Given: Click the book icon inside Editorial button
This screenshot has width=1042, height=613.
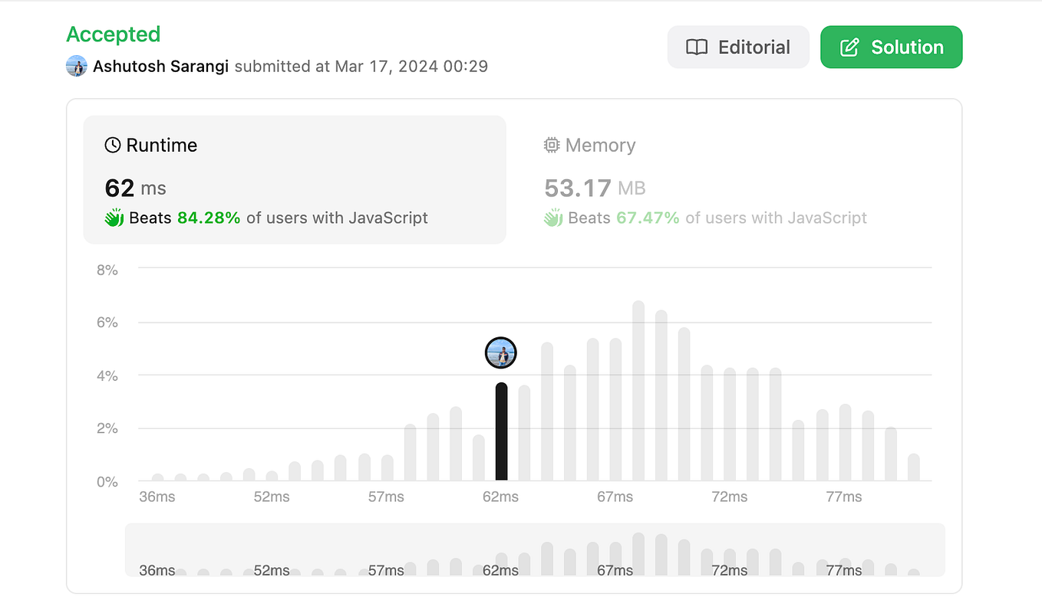Looking at the screenshot, I should click(697, 47).
